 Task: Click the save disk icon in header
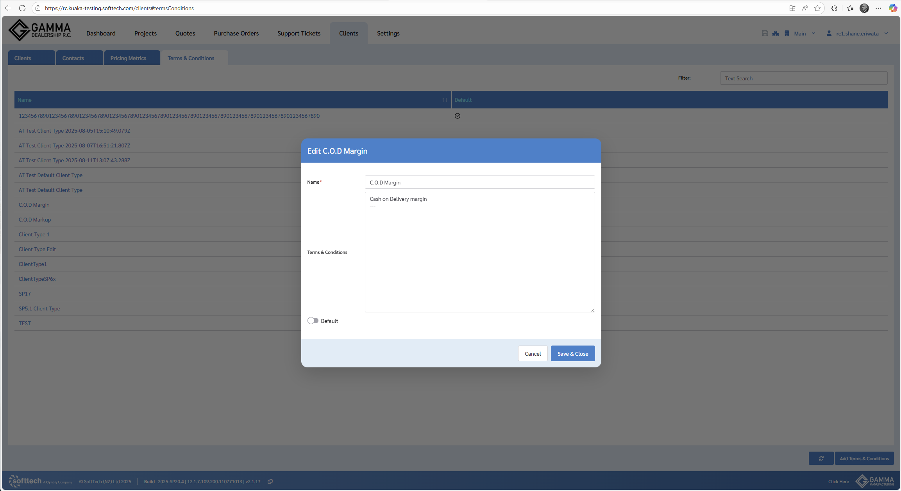pos(765,34)
